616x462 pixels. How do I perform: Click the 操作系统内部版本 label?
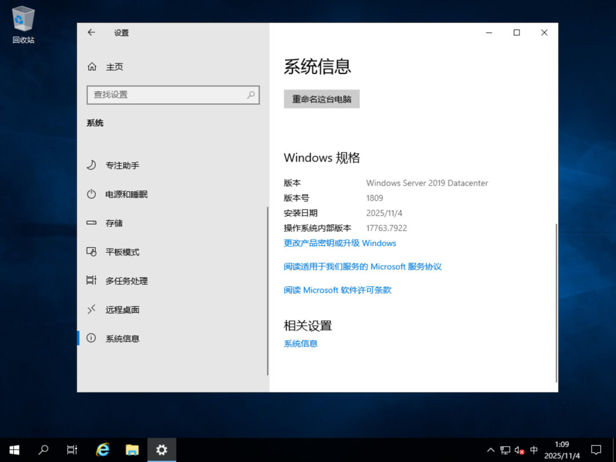point(318,228)
